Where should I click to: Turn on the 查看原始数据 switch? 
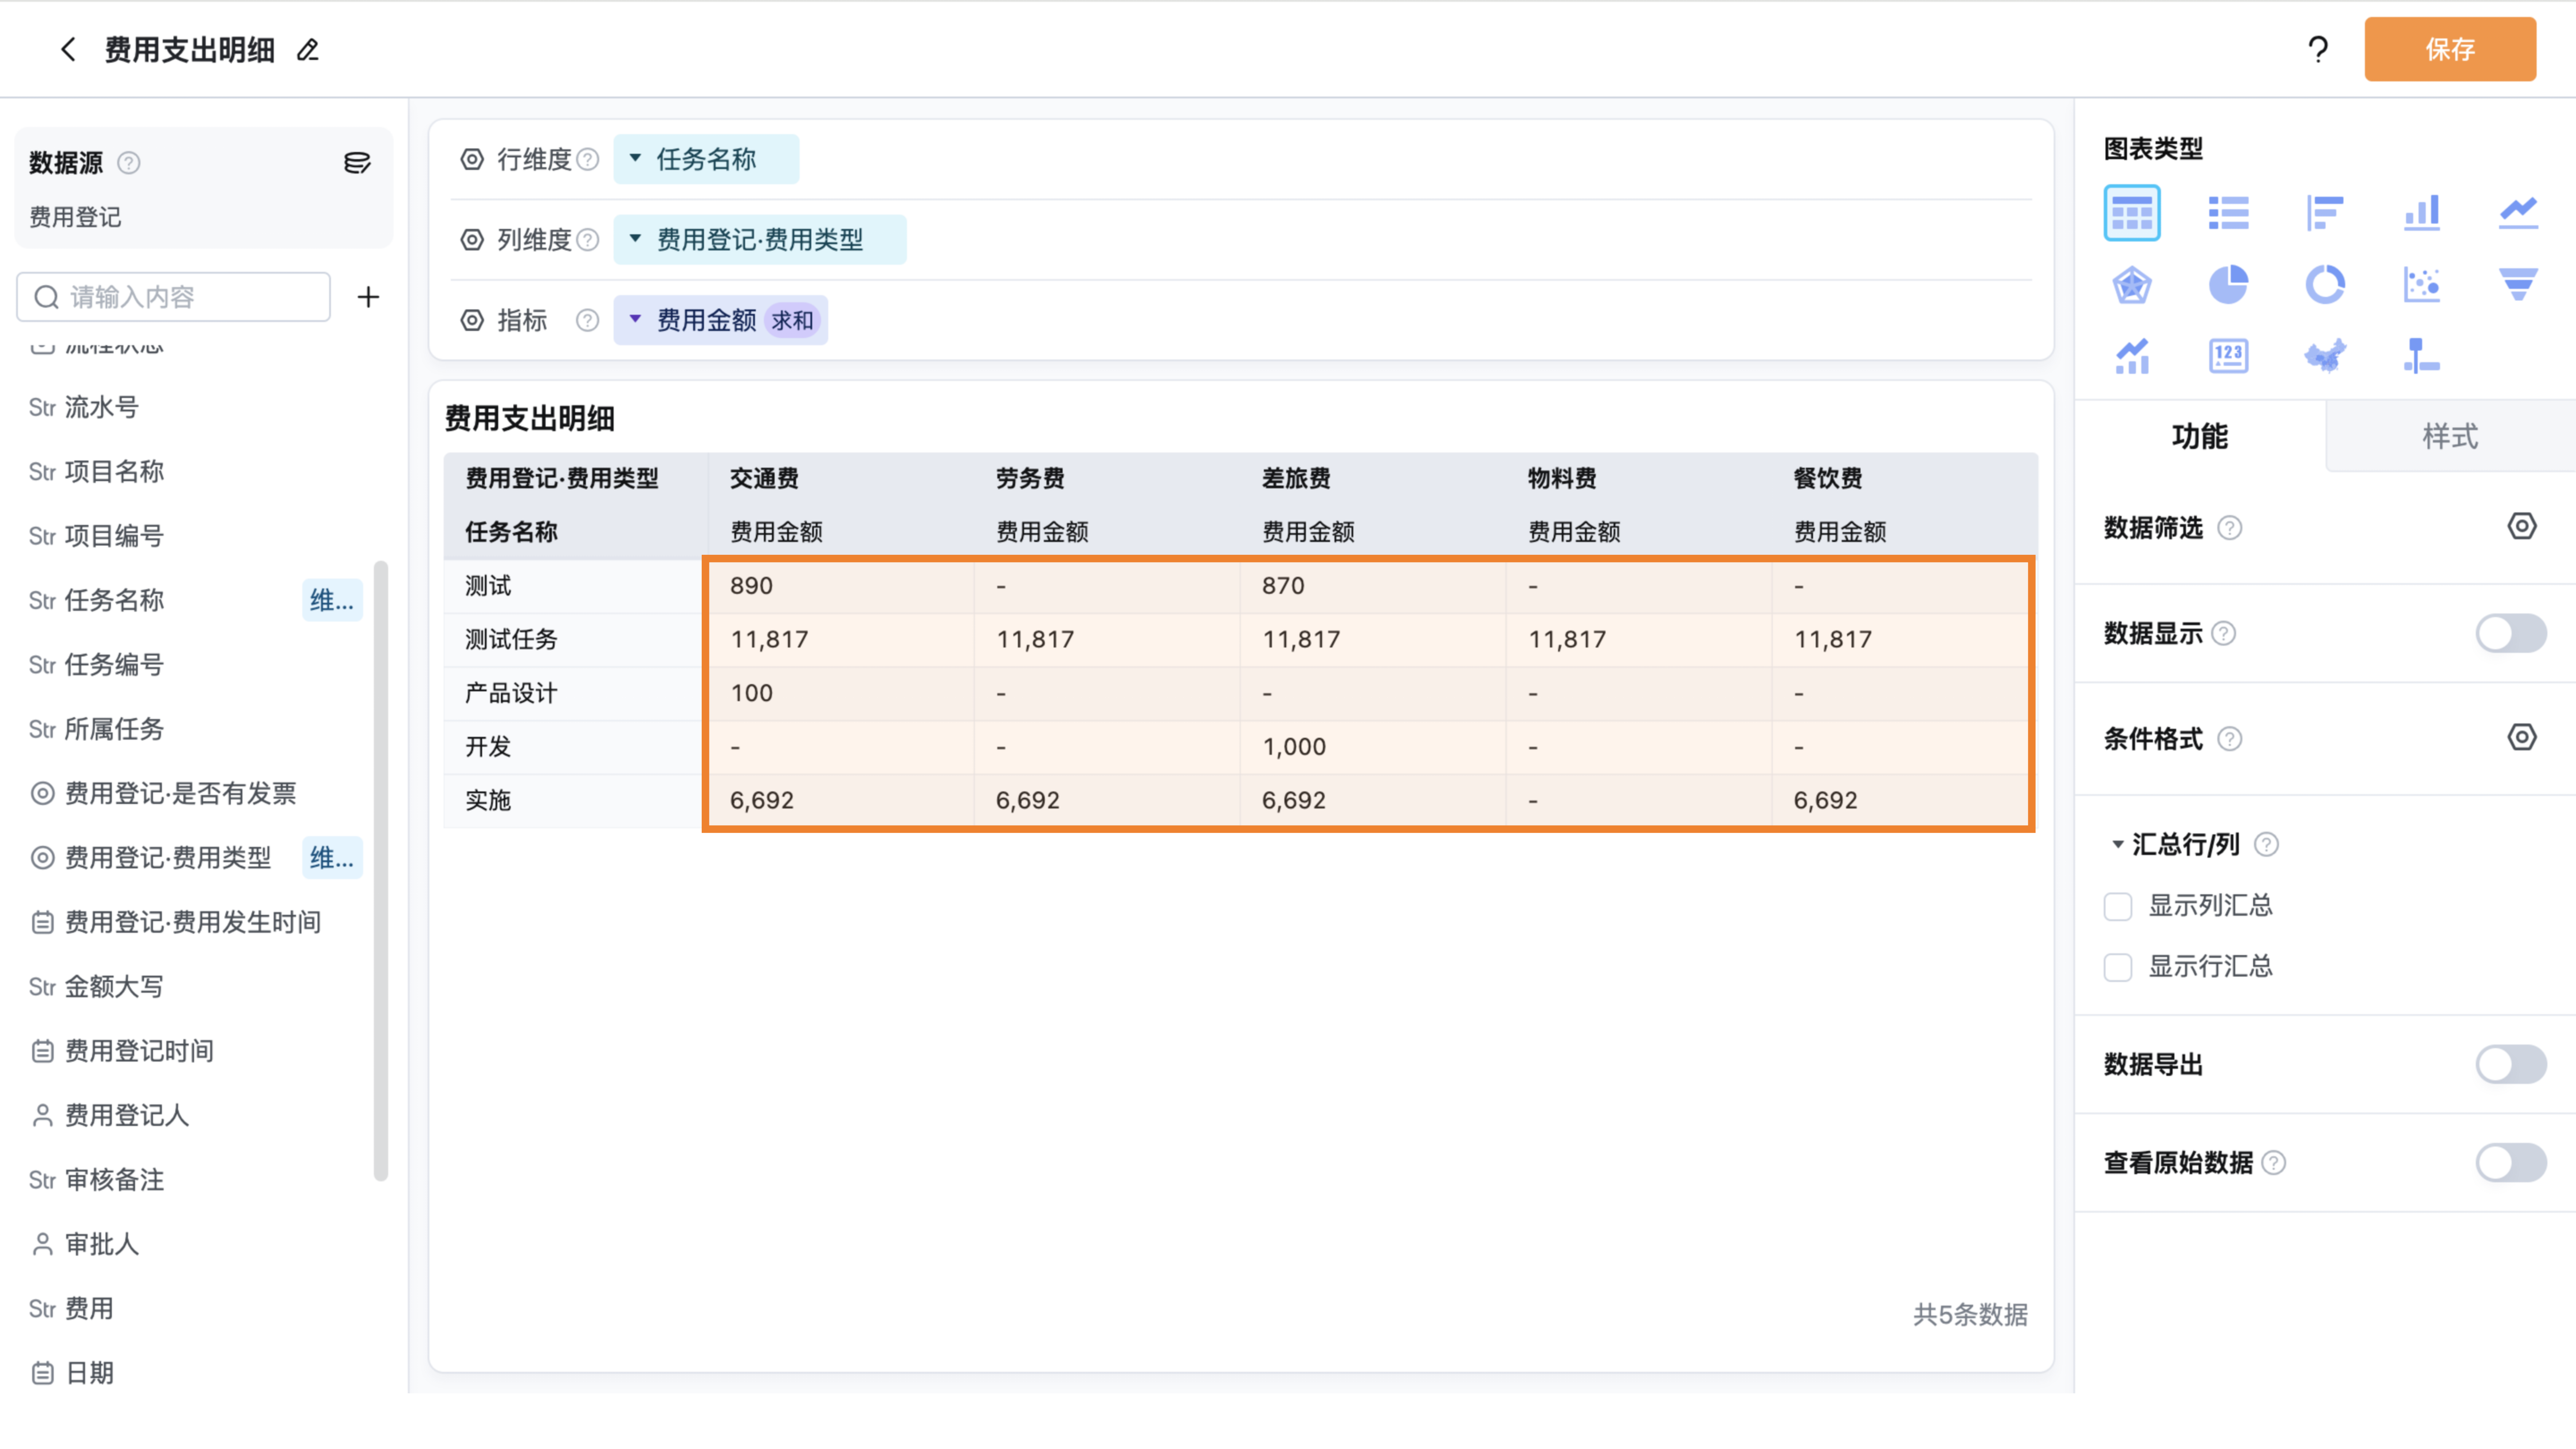pyautogui.click(x=2511, y=1163)
